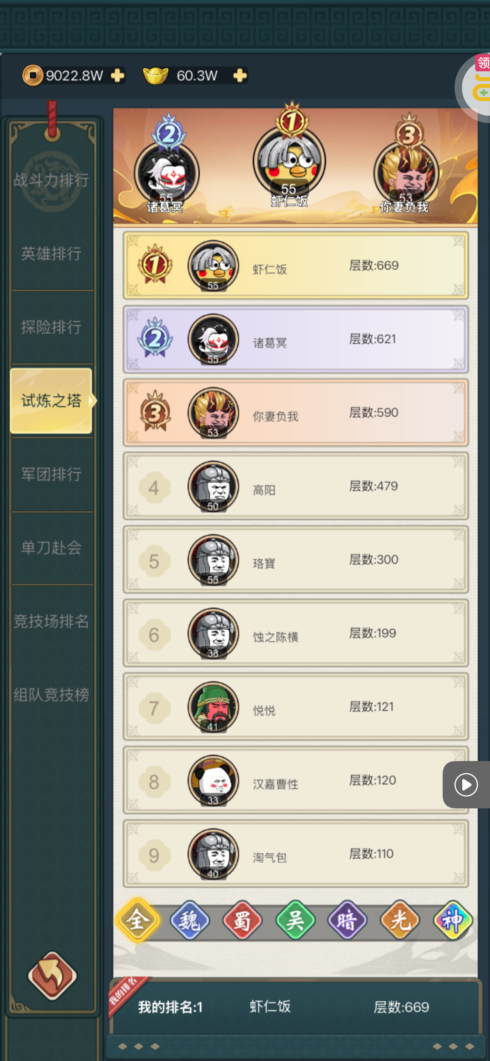Open the 单刀赴会 ranking tab

click(51, 547)
